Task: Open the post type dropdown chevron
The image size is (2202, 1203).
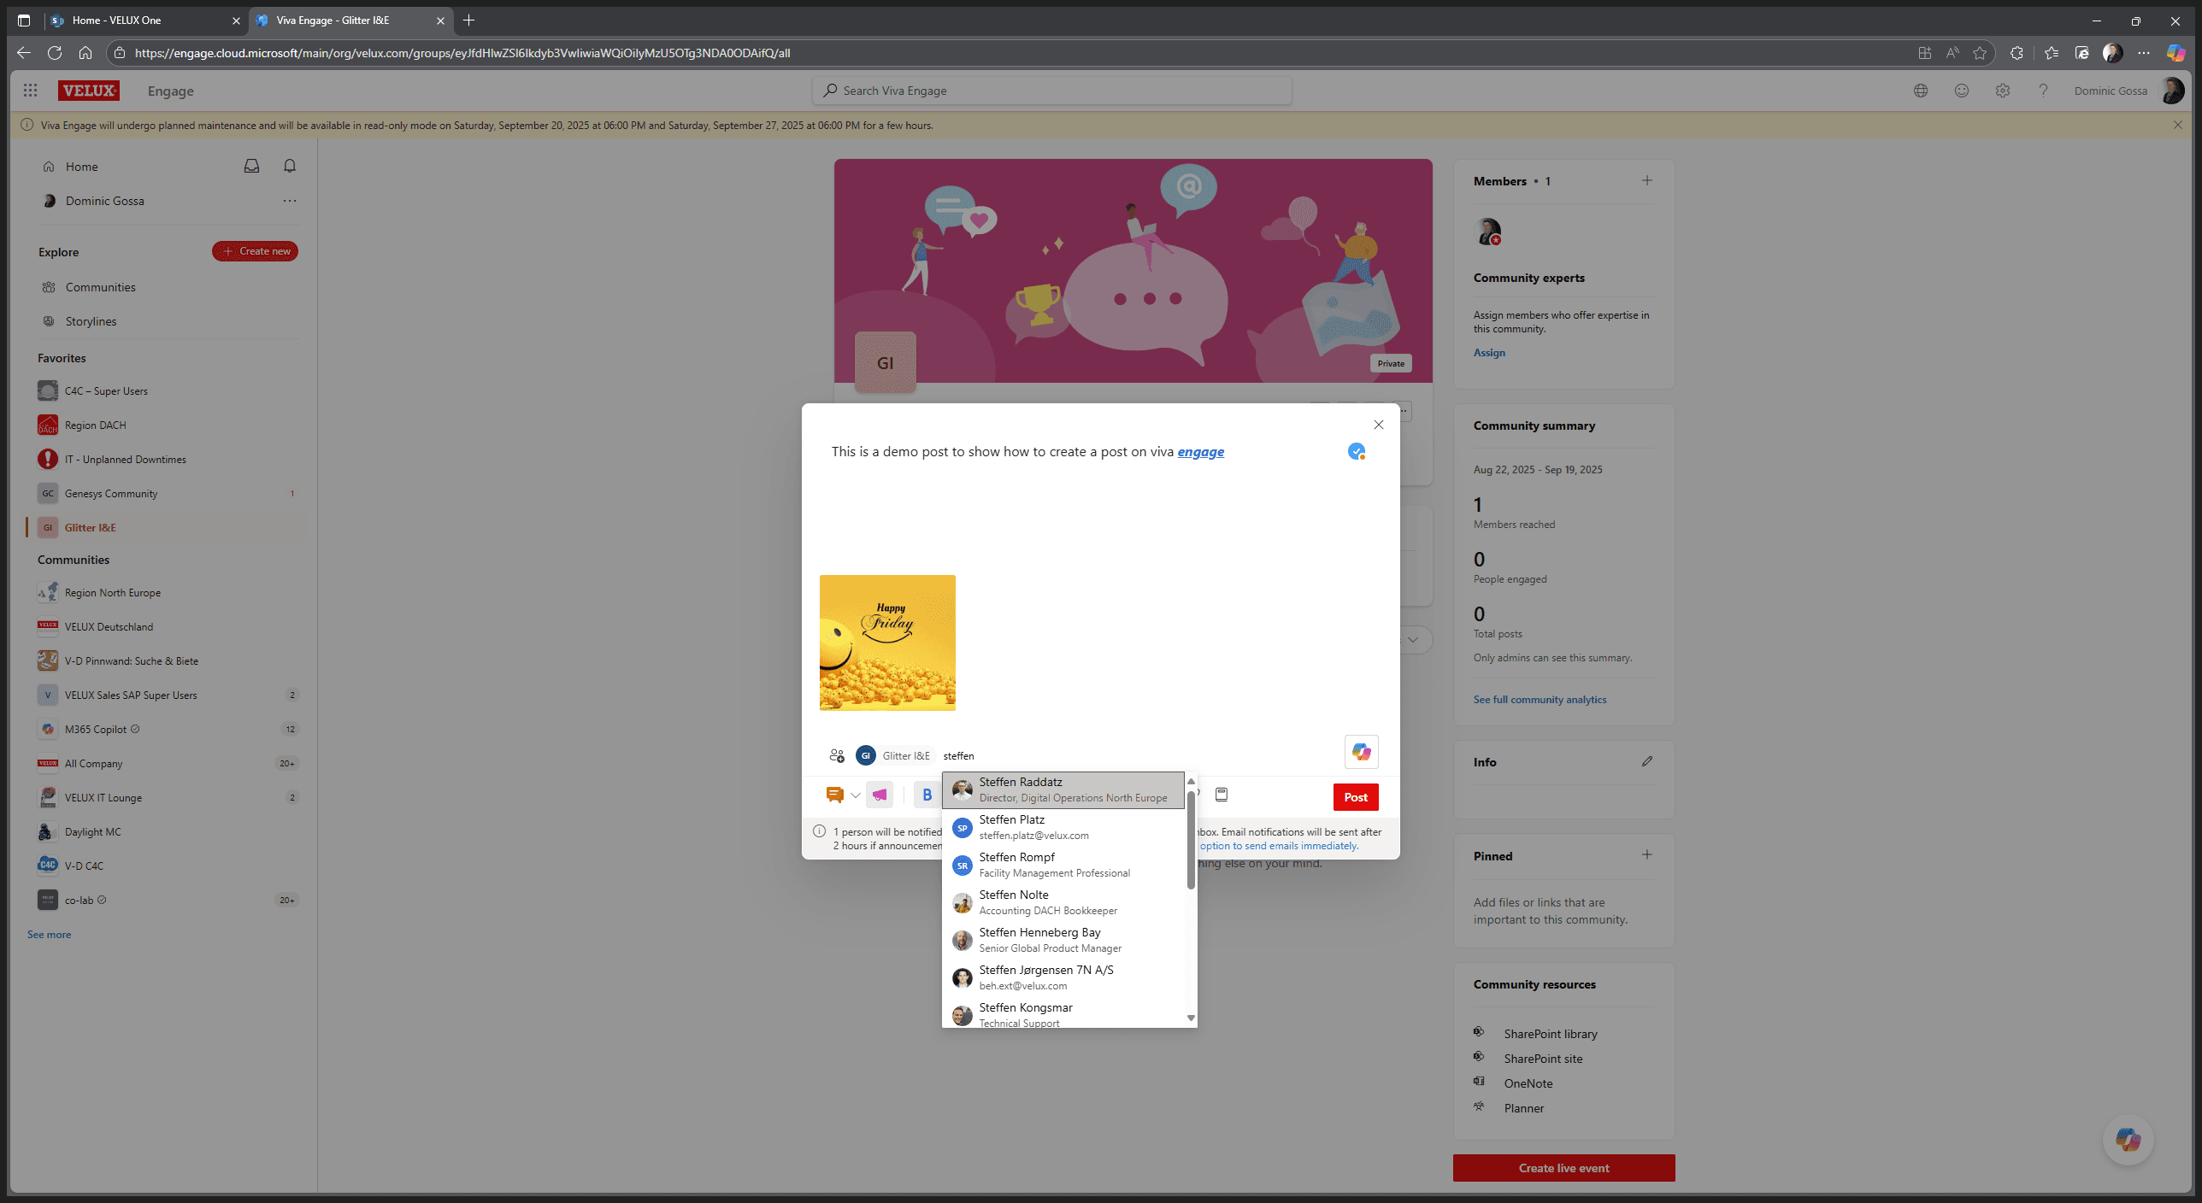Action: 855,795
